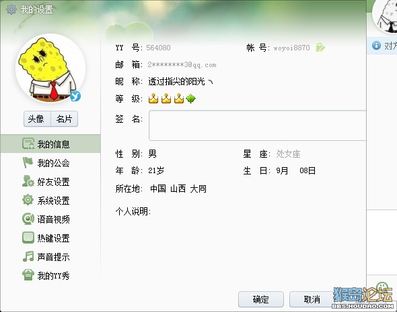Click the webcam icon for 语音视频

tap(28, 219)
